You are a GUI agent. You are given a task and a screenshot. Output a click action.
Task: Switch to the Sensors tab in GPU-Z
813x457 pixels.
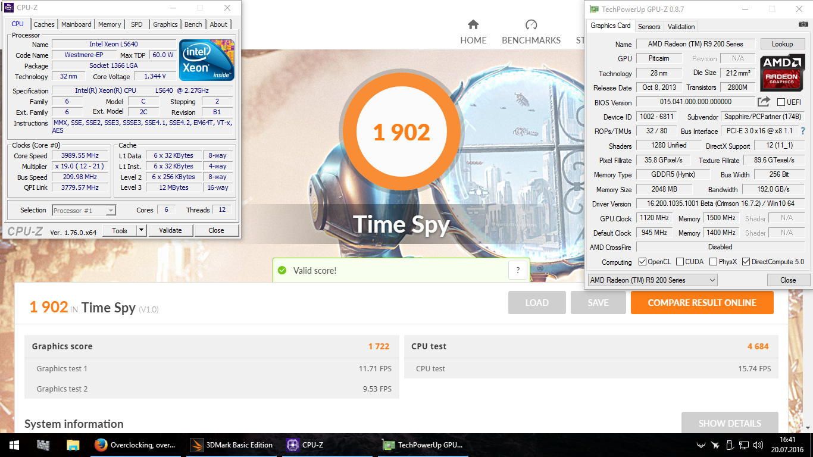[x=649, y=26]
